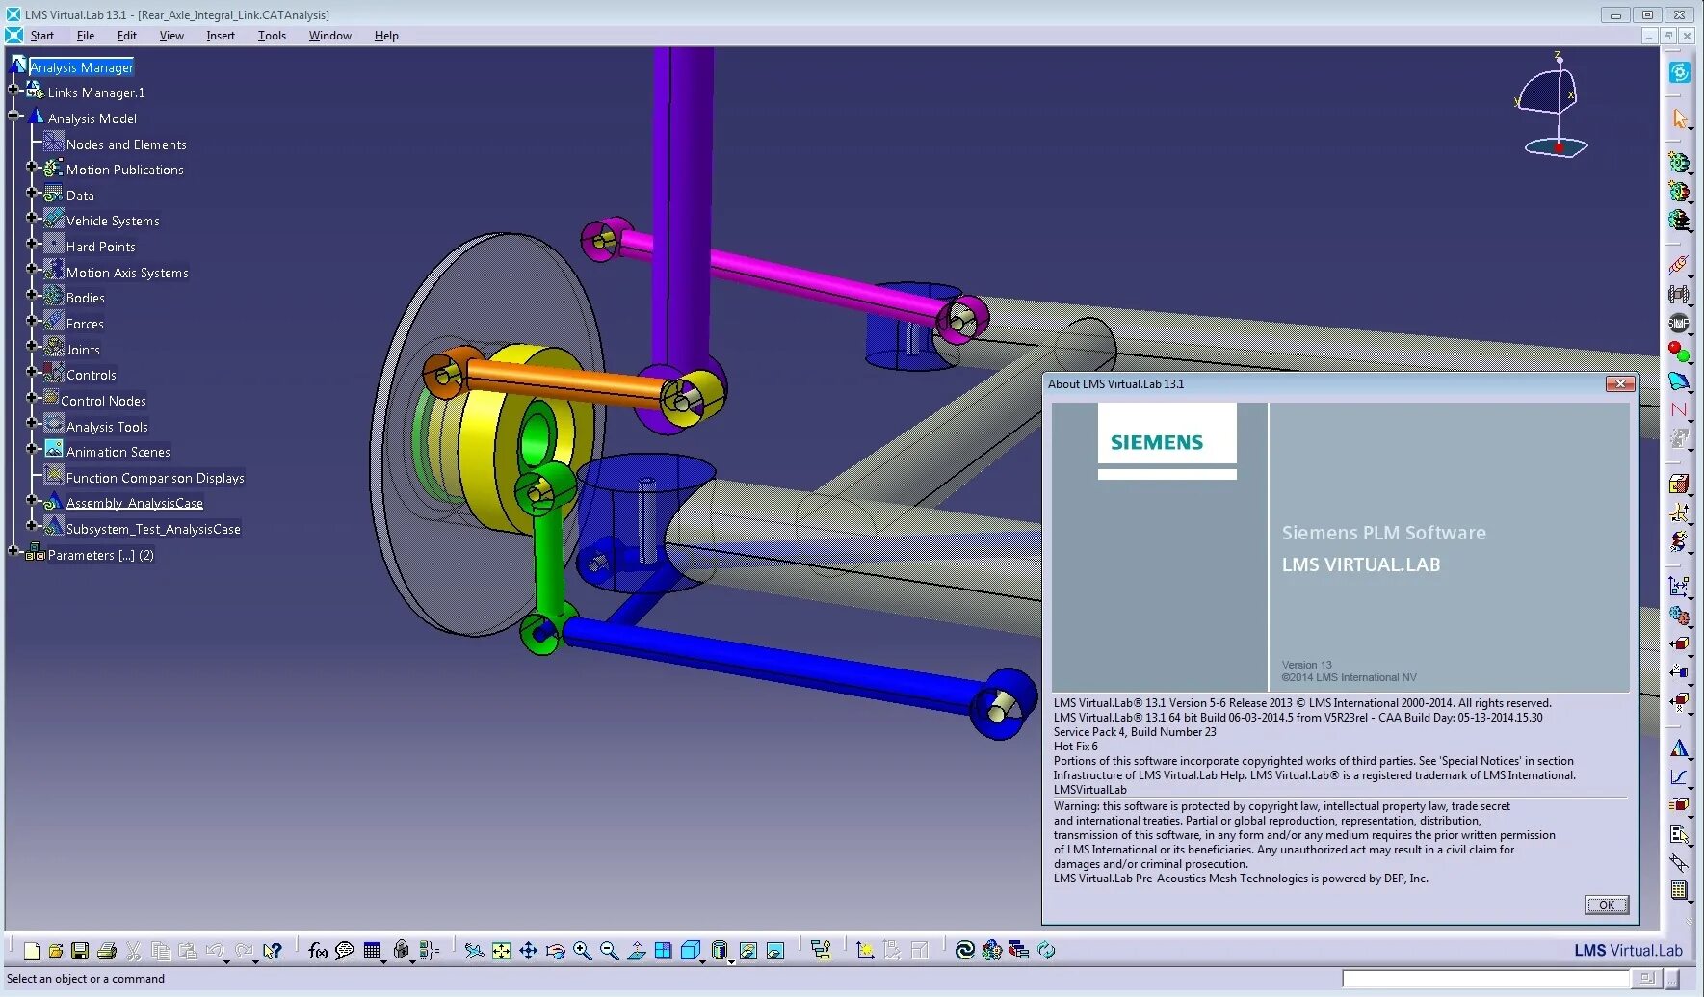This screenshot has height=997, width=1704.
Task: Click the Print icon
Action: (x=107, y=951)
